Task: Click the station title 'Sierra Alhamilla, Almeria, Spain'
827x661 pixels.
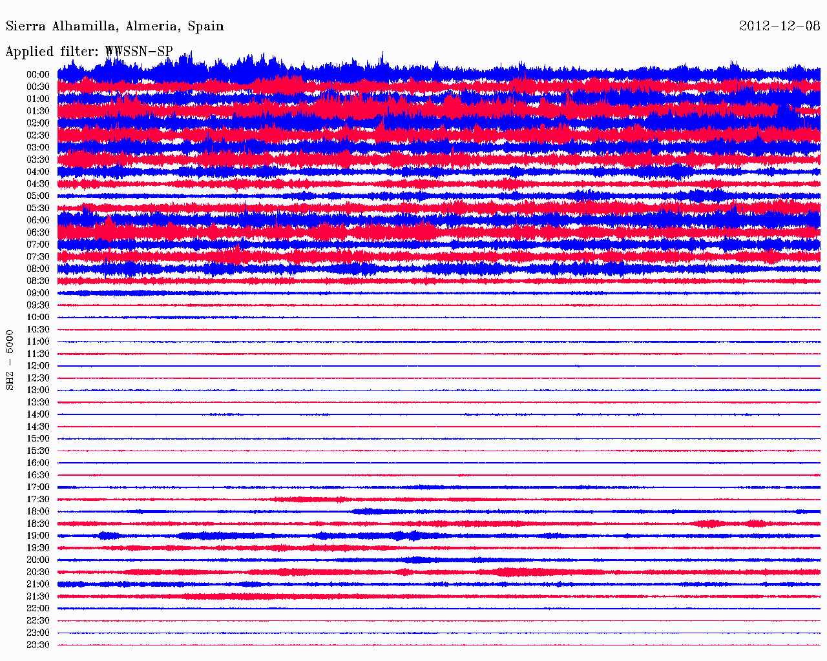Action: point(115,26)
